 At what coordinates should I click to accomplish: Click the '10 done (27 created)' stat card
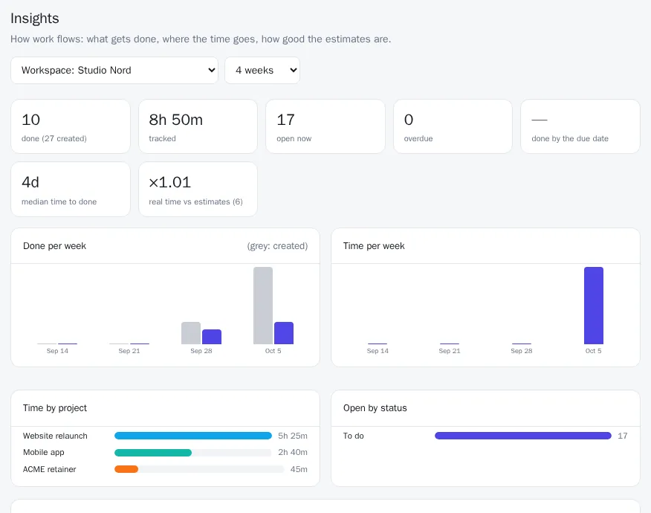71,126
